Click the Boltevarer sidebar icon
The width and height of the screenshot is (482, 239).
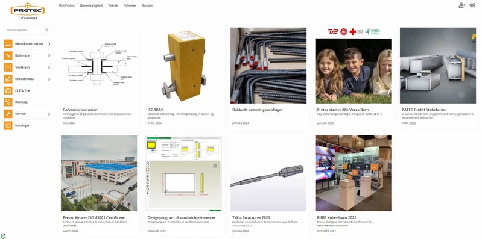tap(8, 55)
